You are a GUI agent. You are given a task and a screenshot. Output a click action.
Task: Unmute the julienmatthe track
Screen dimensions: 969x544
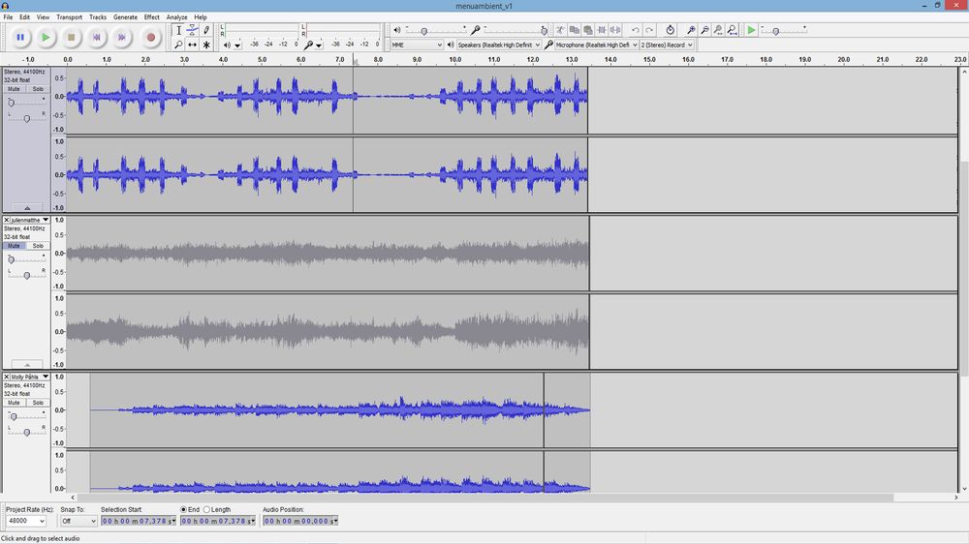point(14,246)
